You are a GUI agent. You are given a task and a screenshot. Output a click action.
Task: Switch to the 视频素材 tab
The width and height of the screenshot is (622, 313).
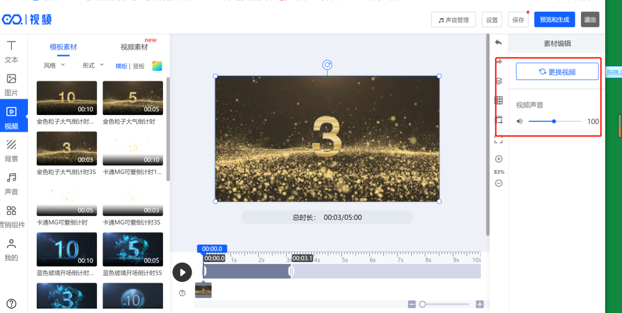pyautogui.click(x=134, y=47)
